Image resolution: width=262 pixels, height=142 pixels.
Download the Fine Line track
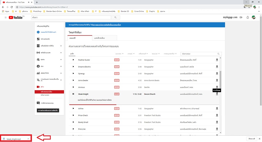coord(217,129)
